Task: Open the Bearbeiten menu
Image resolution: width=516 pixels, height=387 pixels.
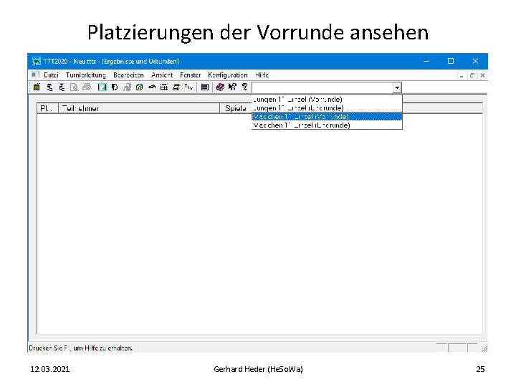Action: point(128,75)
